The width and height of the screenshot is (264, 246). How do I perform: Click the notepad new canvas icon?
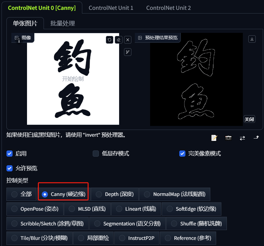214,138
